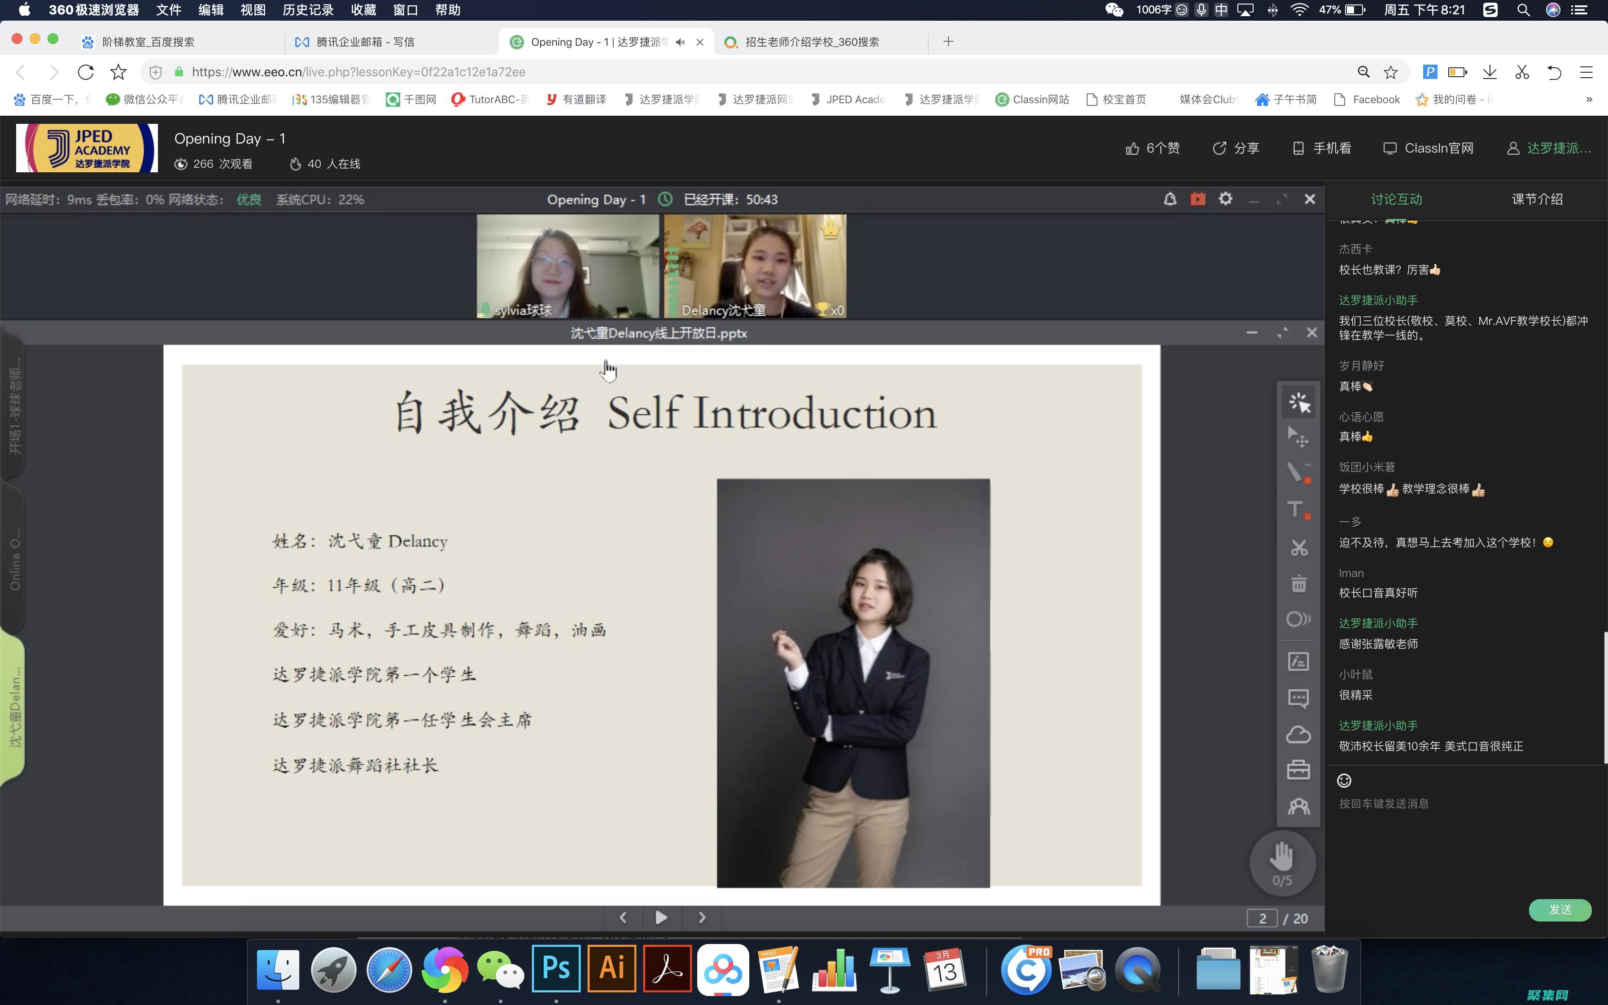1608x1005 pixels.
Task: Mute the tab audio icon on Opening Day tab
Action: coord(679,41)
